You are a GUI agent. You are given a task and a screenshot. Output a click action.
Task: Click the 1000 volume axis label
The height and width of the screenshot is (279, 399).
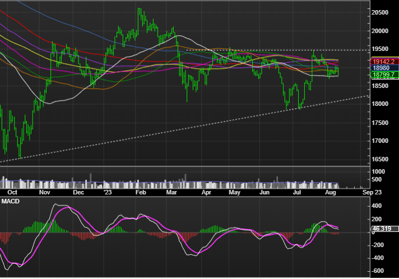(378, 171)
